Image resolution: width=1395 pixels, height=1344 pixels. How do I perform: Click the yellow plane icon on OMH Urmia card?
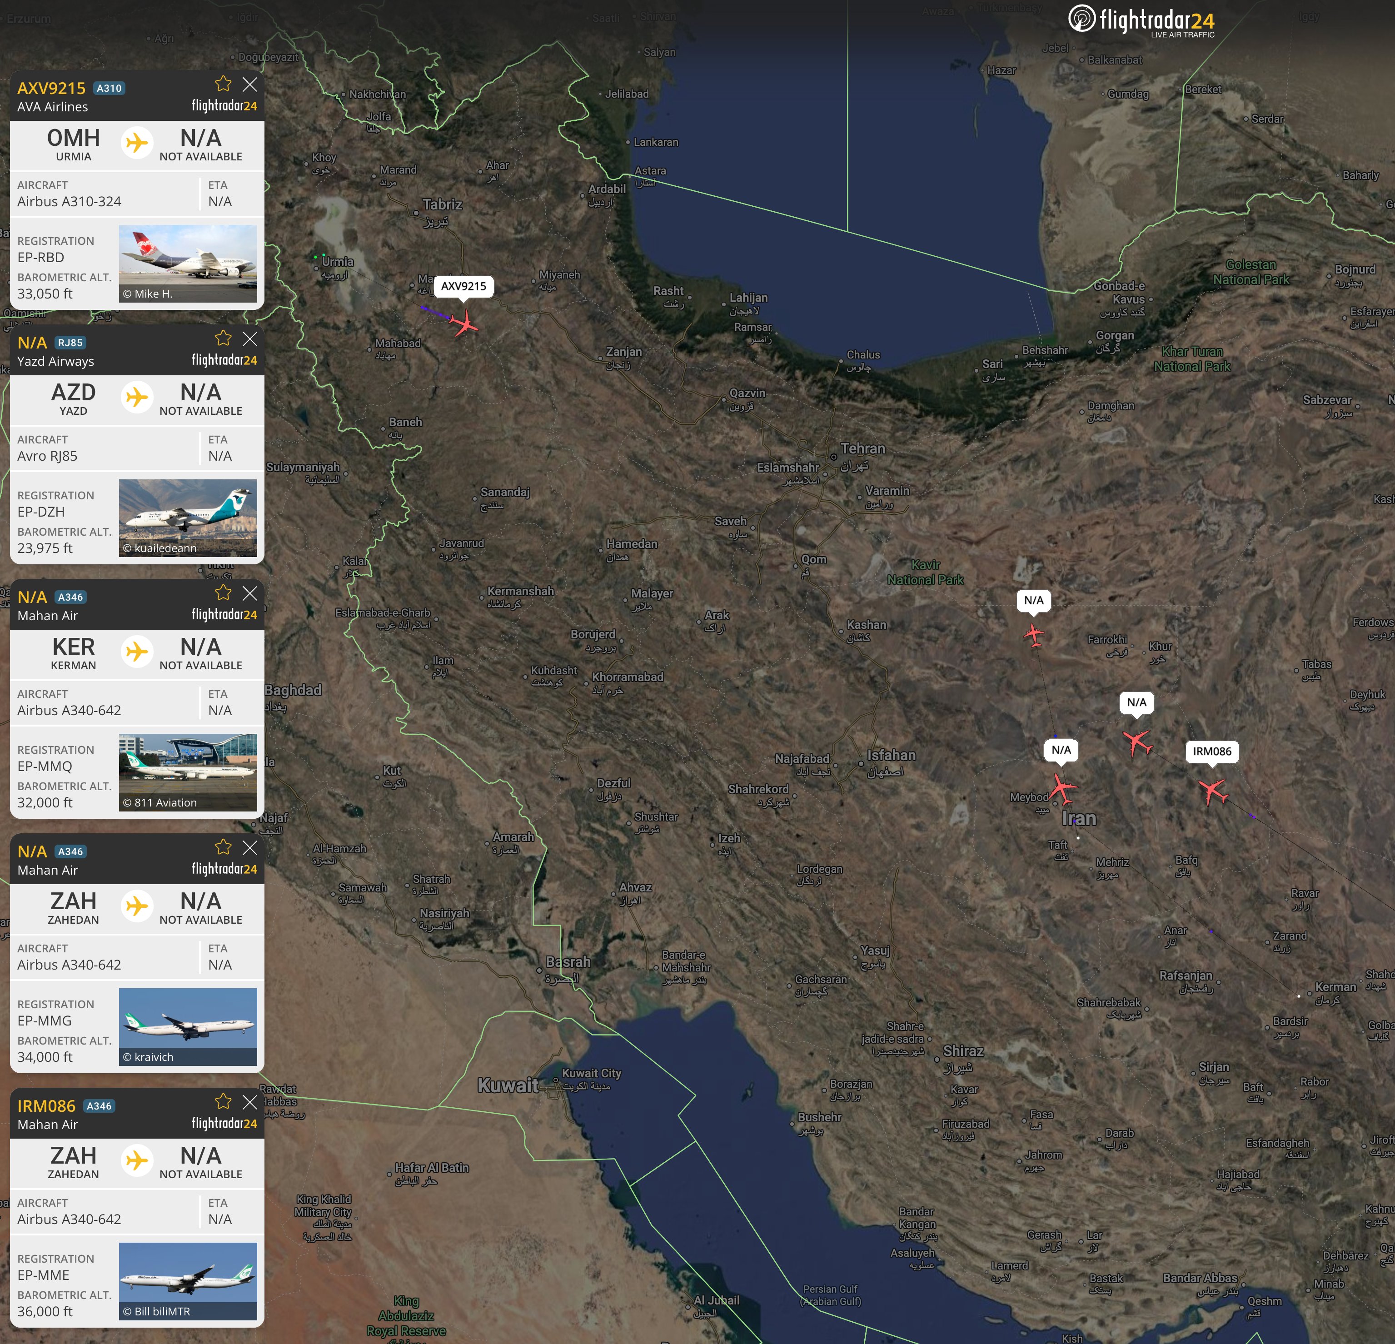pos(137,142)
